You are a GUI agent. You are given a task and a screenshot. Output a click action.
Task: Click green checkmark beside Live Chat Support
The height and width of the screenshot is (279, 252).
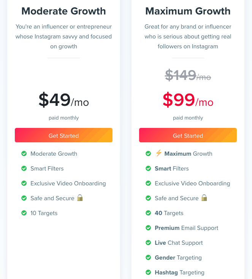coord(148,242)
